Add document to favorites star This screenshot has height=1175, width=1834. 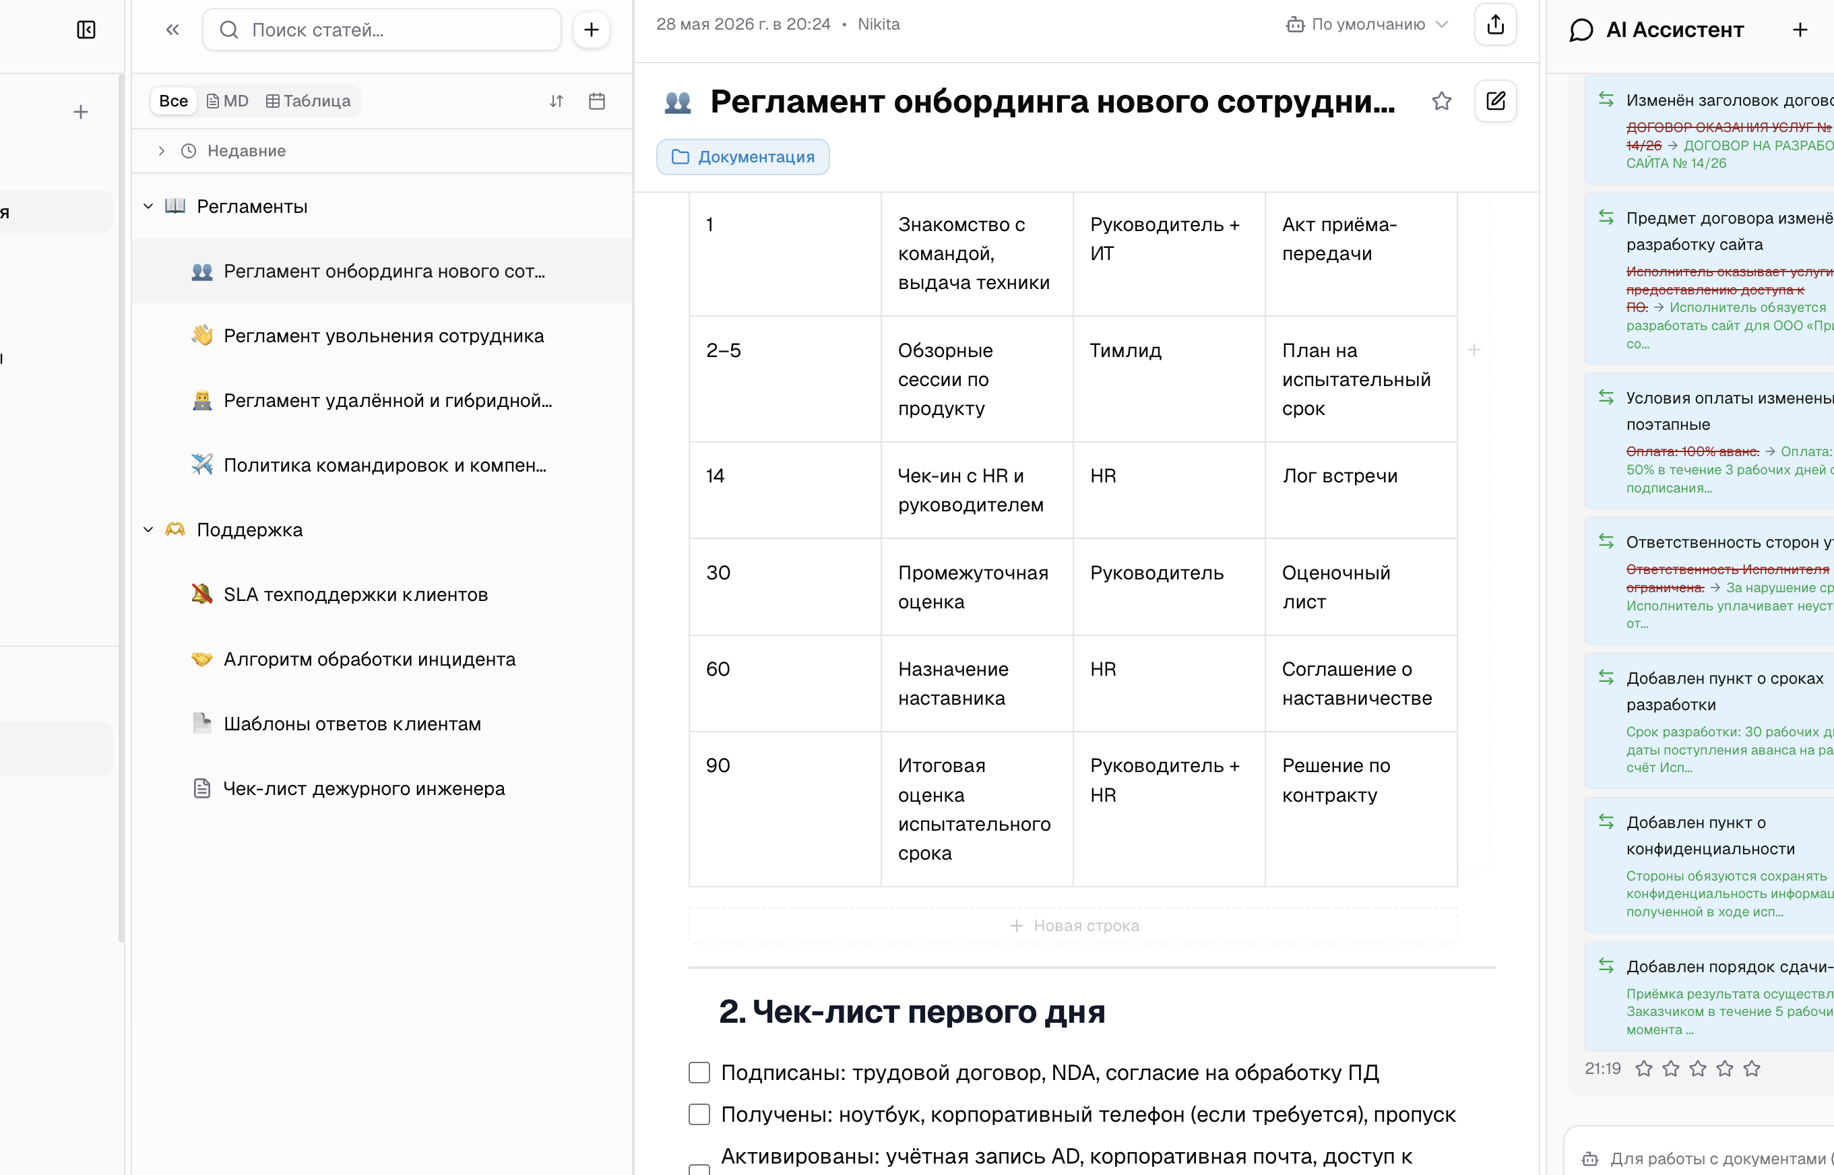point(1441,100)
